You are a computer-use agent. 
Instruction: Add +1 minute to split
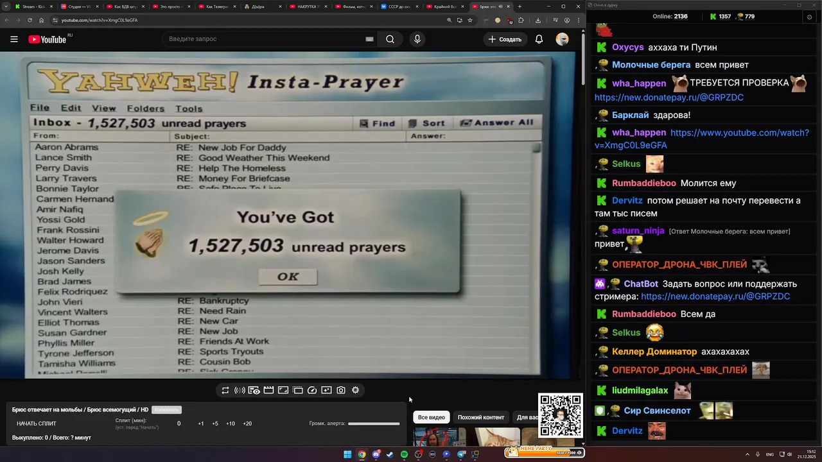(x=201, y=424)
